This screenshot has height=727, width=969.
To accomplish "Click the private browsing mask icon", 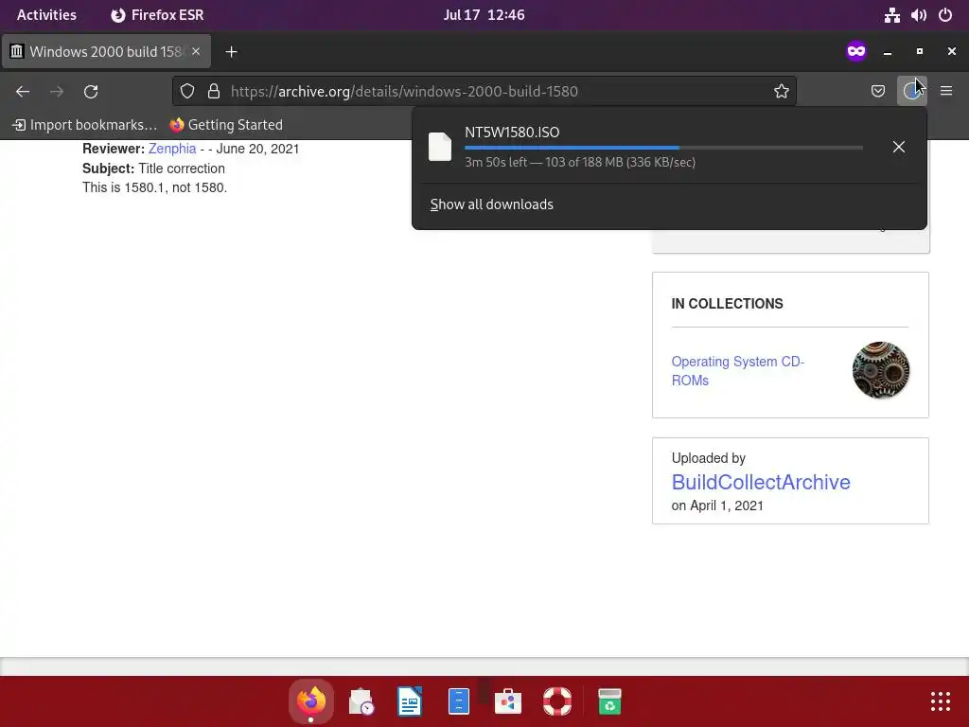I will (855, 51).
